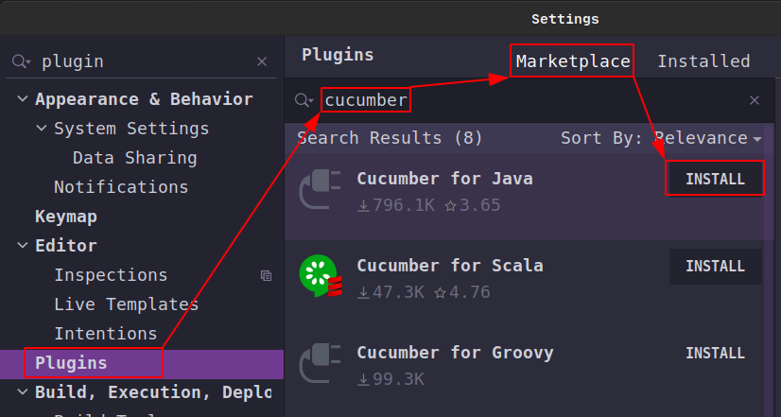Open the Keymap settings page

pyautogui.click(x=65, y=217)
